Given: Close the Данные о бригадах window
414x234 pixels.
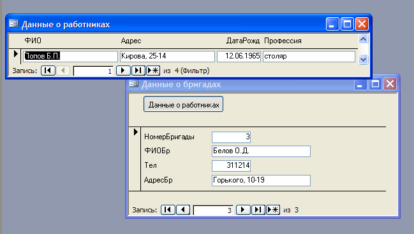Looking at the screenshot, I should pos(390,84).
